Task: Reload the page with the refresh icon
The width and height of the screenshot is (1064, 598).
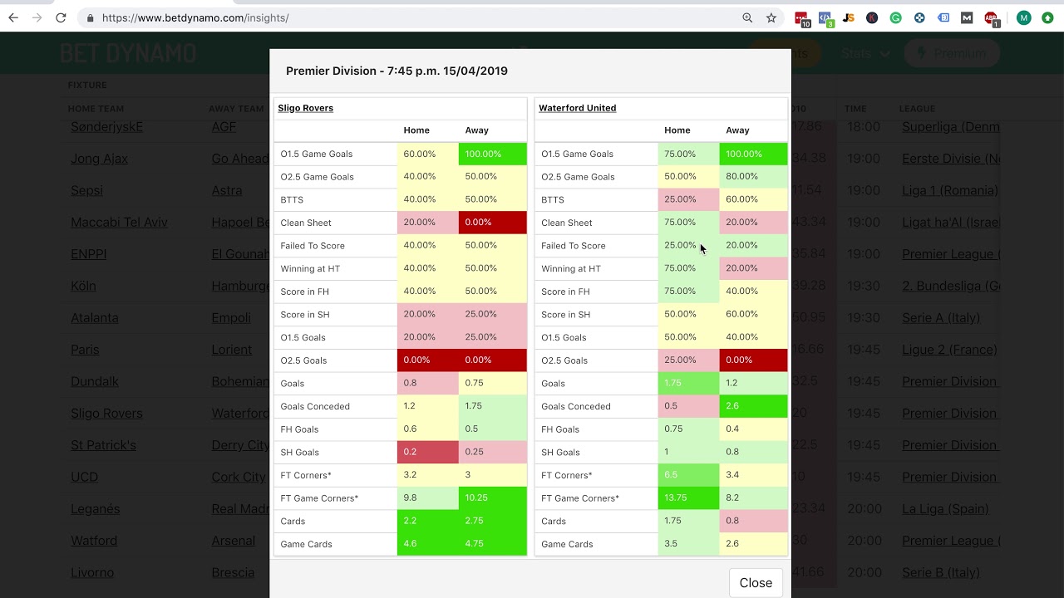Action: click(x=61, y=17)
